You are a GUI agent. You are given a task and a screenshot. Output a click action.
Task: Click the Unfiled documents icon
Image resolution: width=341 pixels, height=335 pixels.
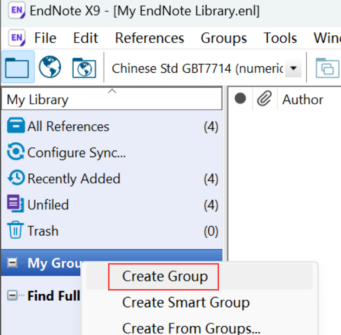point(15,203)
